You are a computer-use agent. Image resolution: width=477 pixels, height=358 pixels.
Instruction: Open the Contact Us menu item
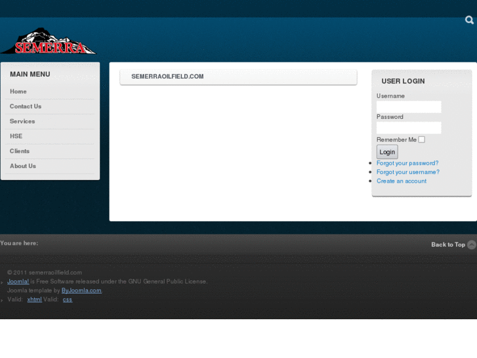pos(26,106)
